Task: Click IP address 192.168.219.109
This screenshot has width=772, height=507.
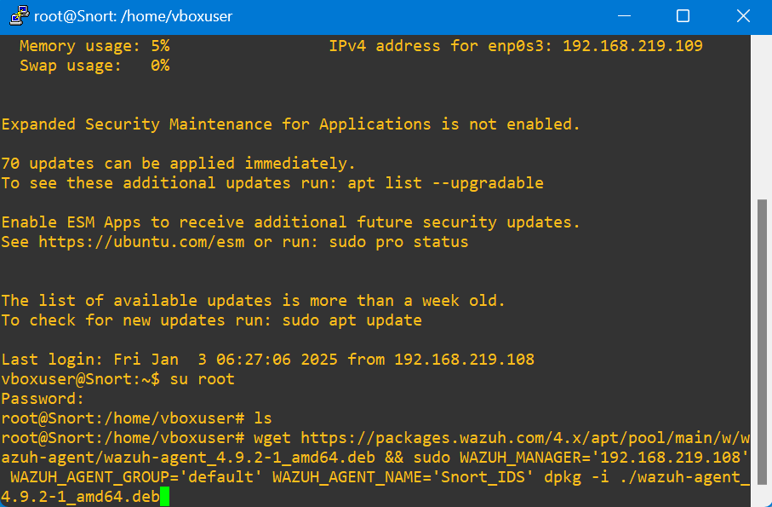Action: click(x=632, y=46)
